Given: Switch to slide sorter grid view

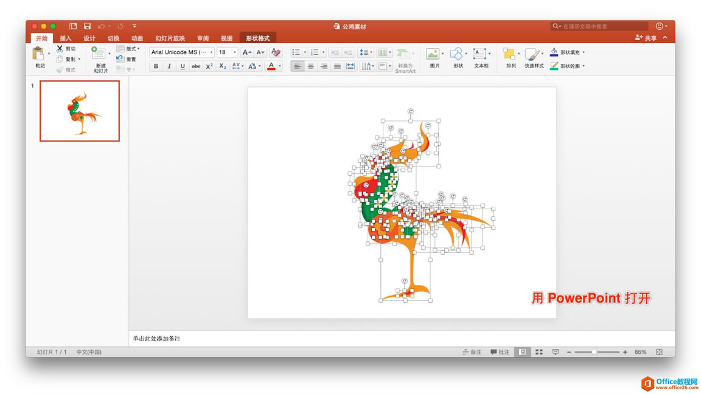Looking at the screenshot, I should coord(539,352).
